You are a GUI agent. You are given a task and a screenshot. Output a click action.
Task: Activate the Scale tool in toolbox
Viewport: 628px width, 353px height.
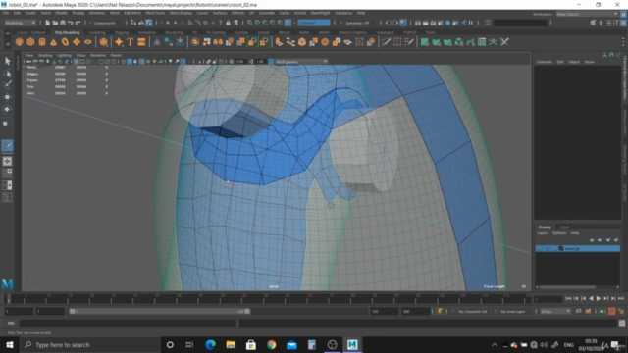point(7,123)
